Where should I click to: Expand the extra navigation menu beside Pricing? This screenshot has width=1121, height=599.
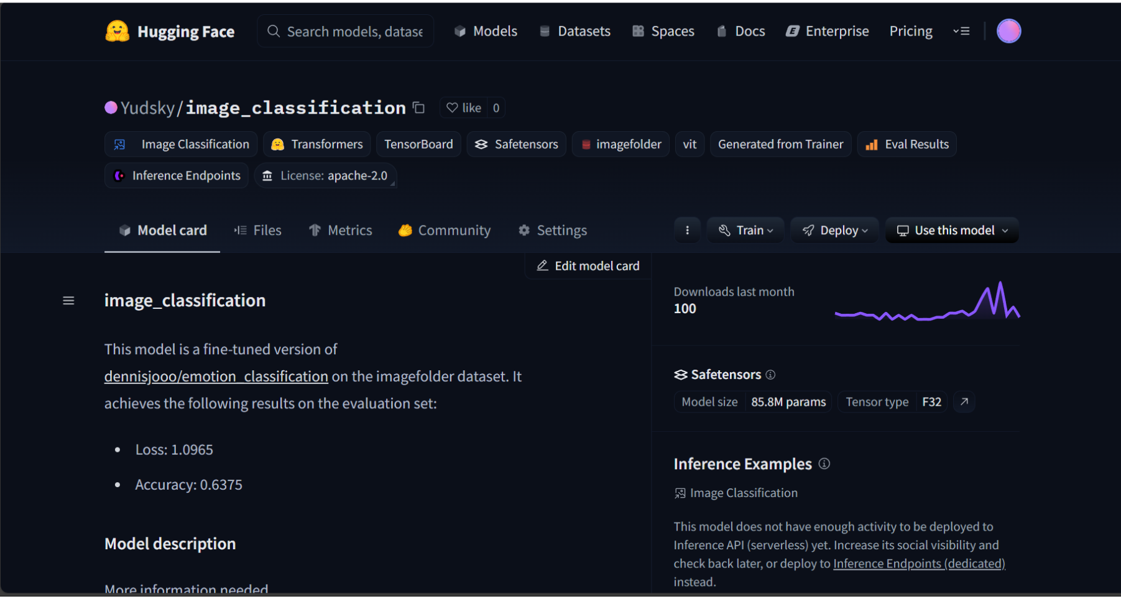[961, 31]
